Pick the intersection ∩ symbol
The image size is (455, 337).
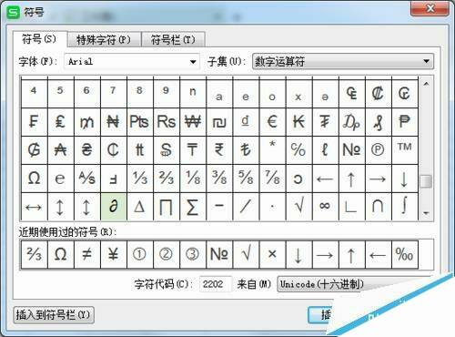coord(378,207)
